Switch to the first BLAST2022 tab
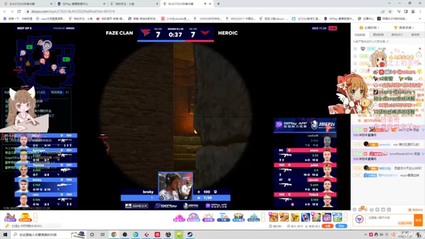The height and width of the screenshot is (239, 425). point(27,4)
